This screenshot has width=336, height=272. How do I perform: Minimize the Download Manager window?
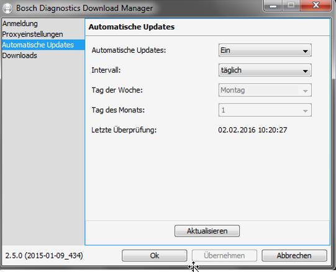[x=273, y=6]
